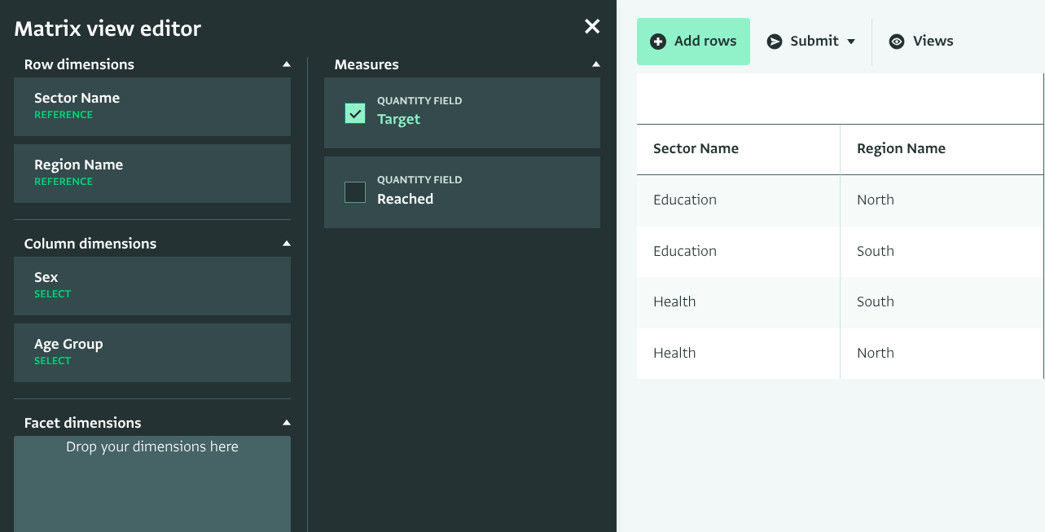Click the Submit paper-plane icon
This screenshot has height=532, width=1045.
[x=775, y=42]
